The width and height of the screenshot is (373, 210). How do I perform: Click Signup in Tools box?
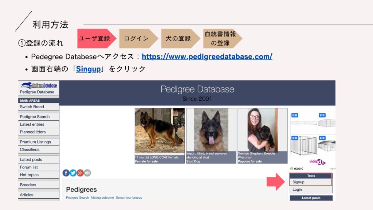pos(311,182)
